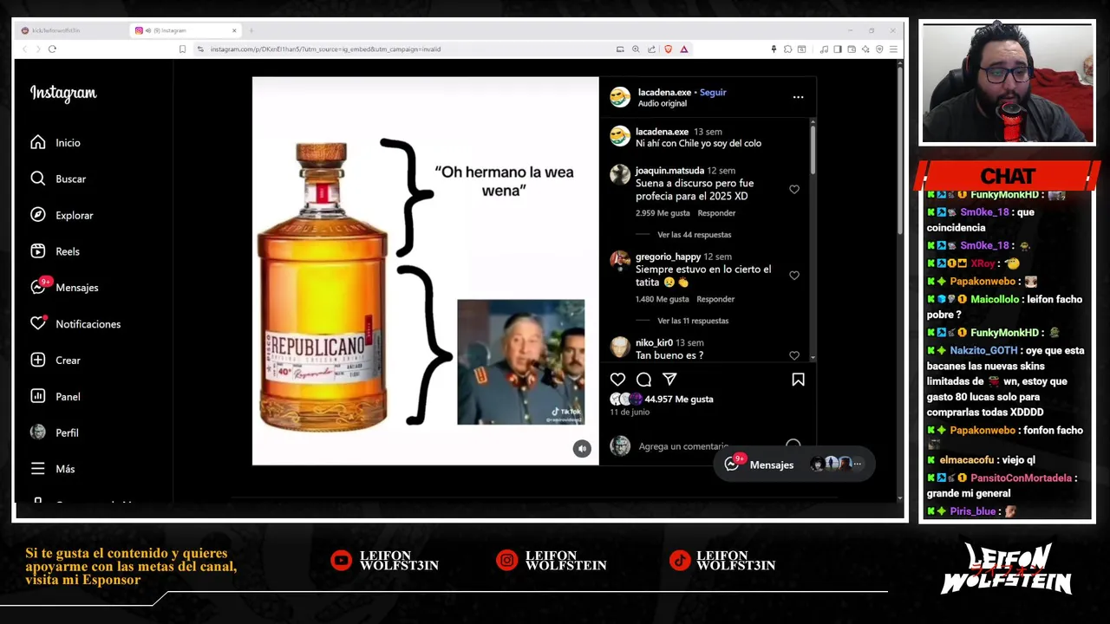View '1.480 Me gusta' on gregorio's comment
Screen dimensions: 1110x624
click(662, 299)
